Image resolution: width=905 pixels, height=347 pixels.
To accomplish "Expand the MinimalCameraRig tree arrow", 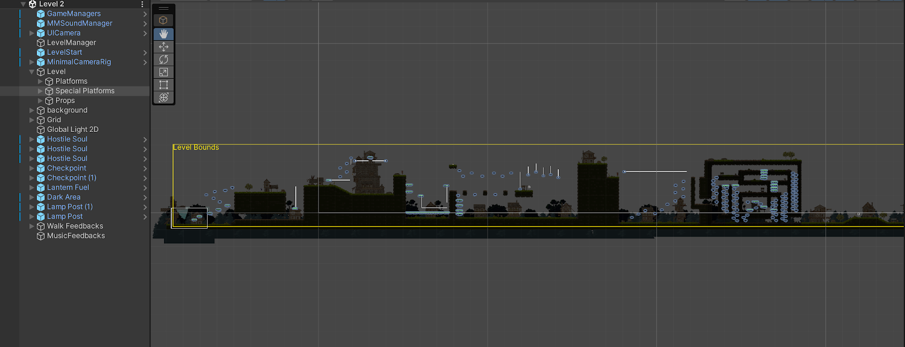I will click(x=32, y=62).
